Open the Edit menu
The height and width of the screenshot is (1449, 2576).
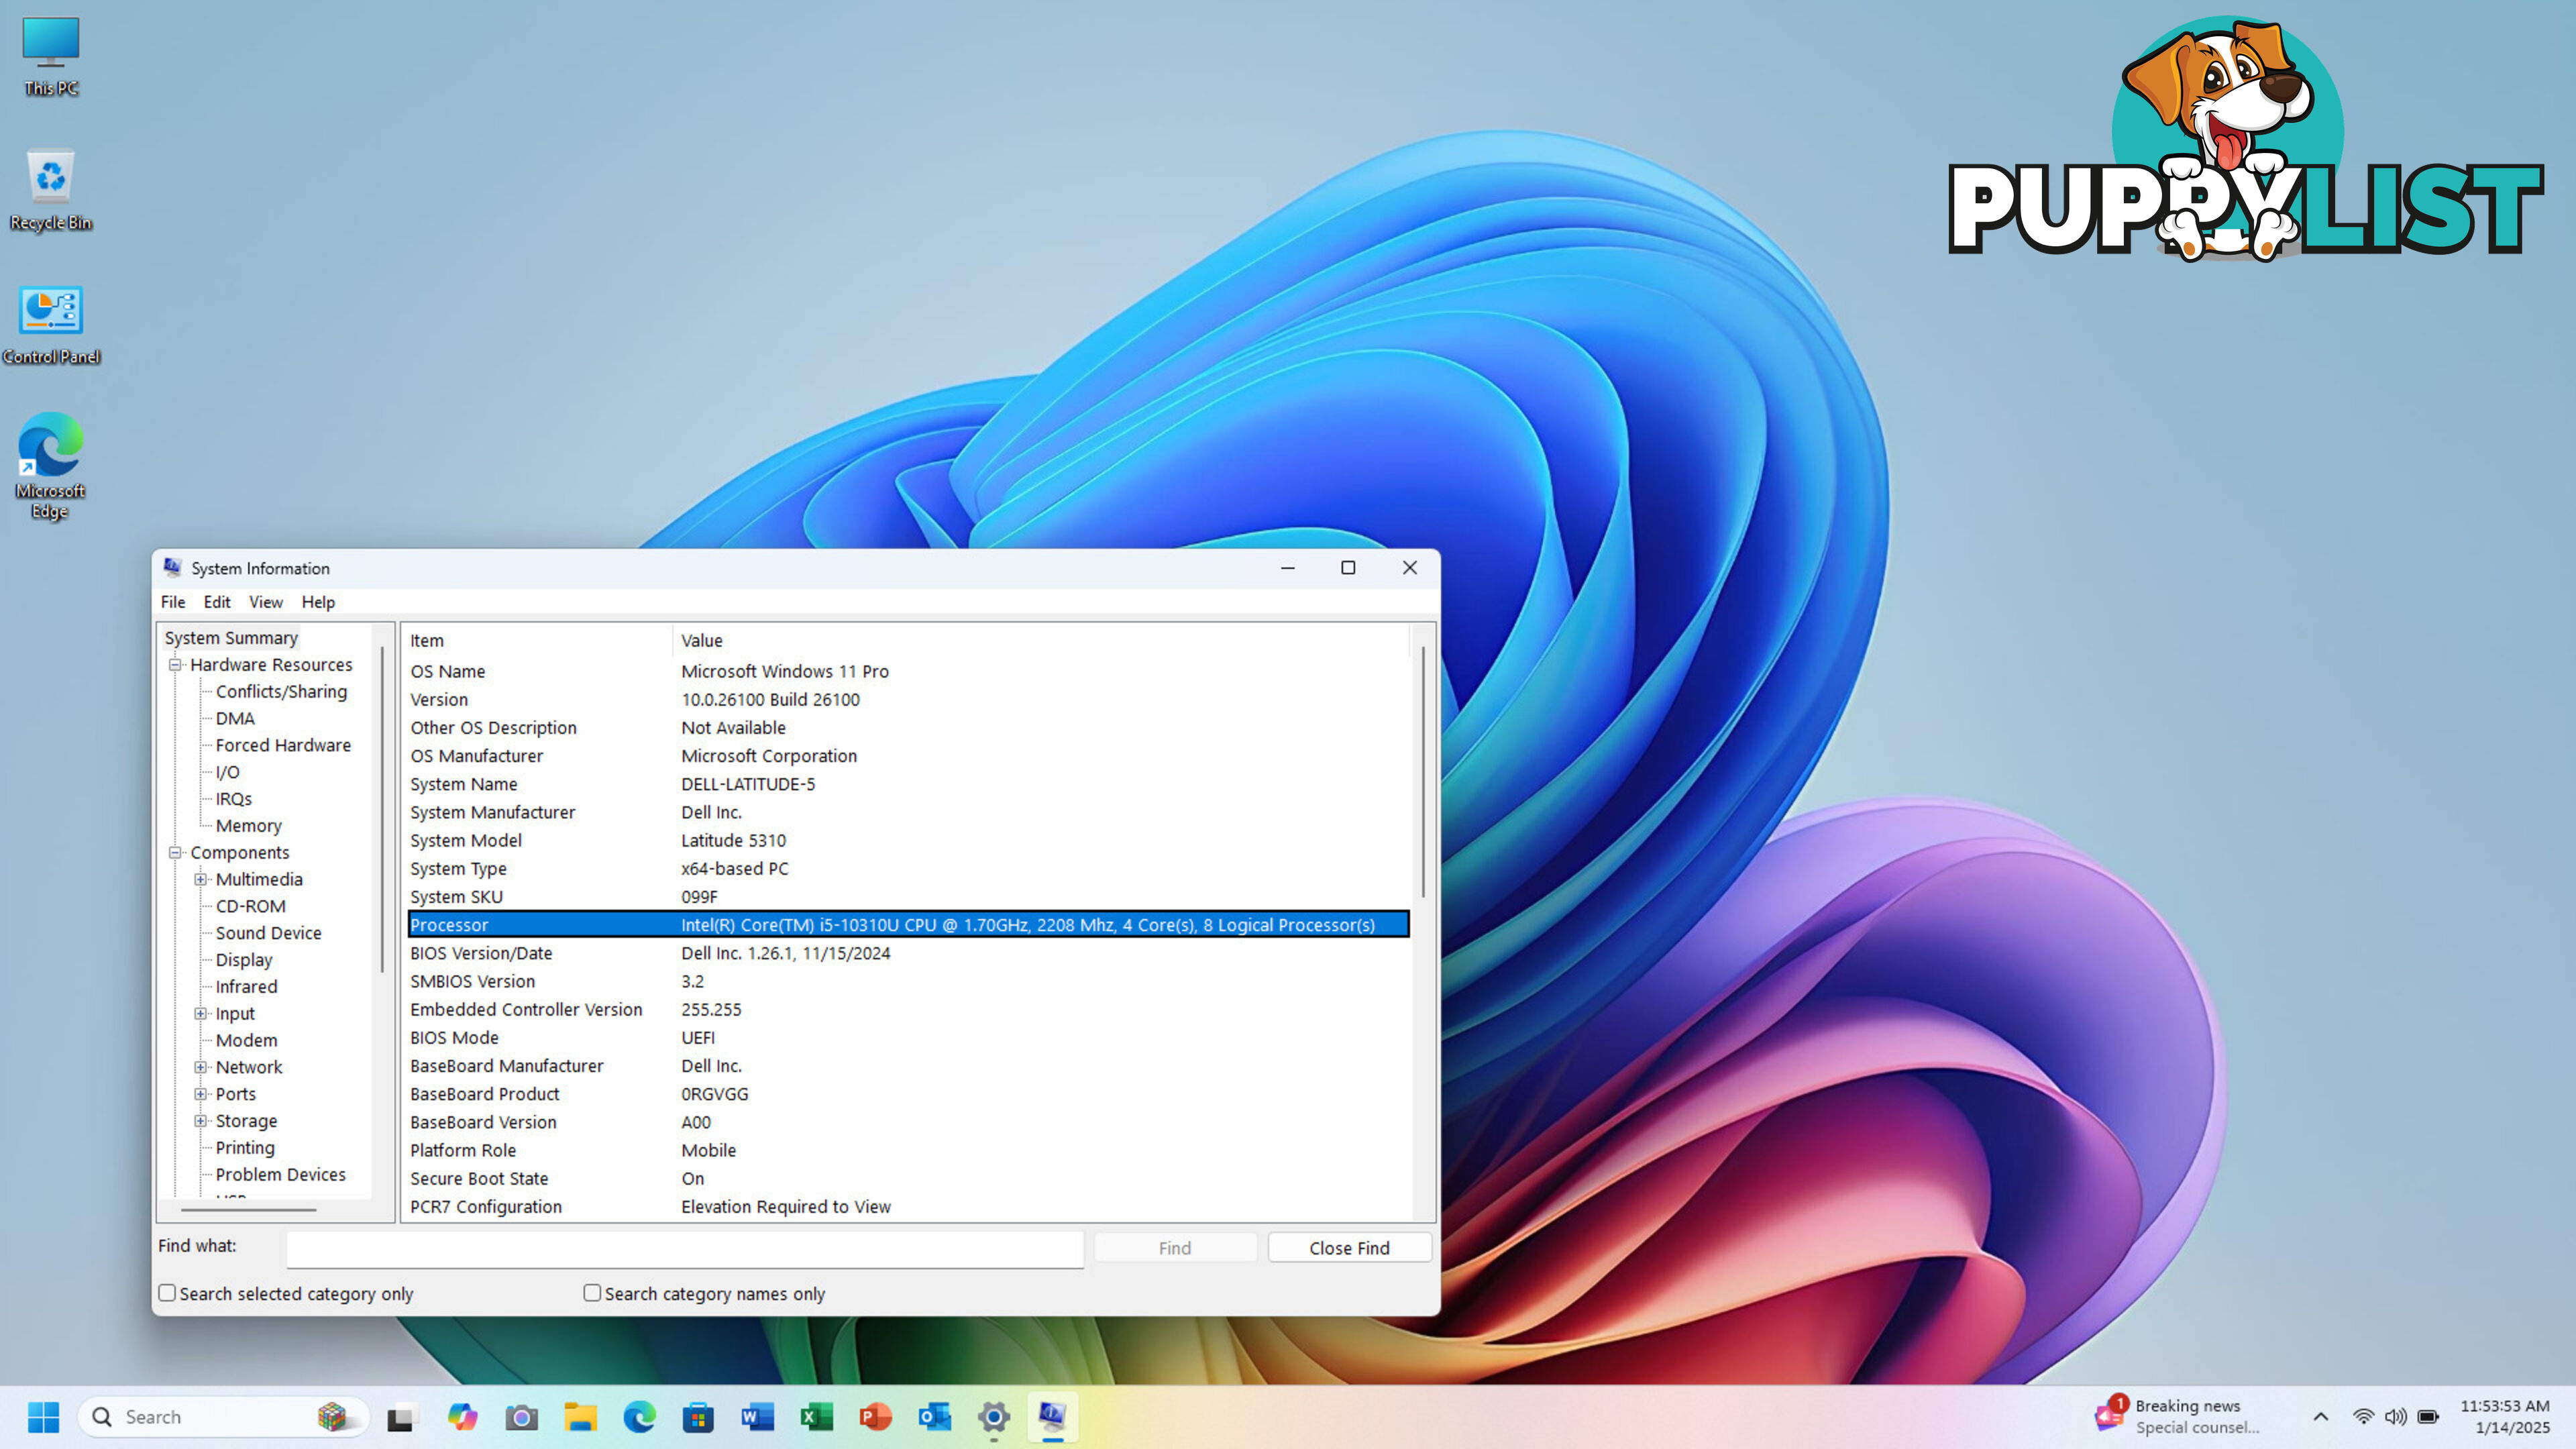[217, 602]
